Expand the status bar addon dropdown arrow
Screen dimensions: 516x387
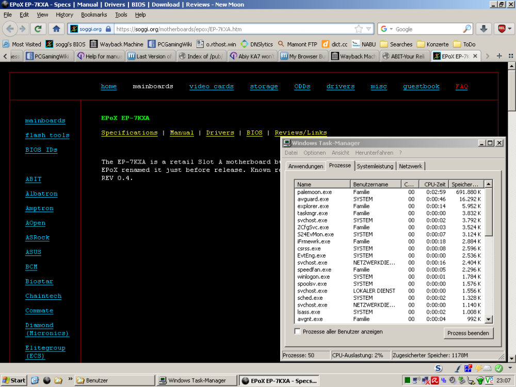coord(510,368)
